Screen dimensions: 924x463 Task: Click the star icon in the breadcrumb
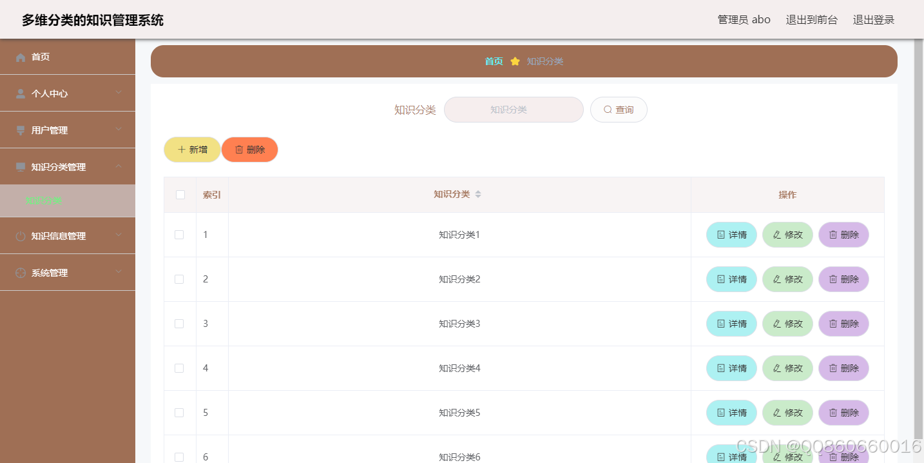pyautogui.click(x=515, y=61)
